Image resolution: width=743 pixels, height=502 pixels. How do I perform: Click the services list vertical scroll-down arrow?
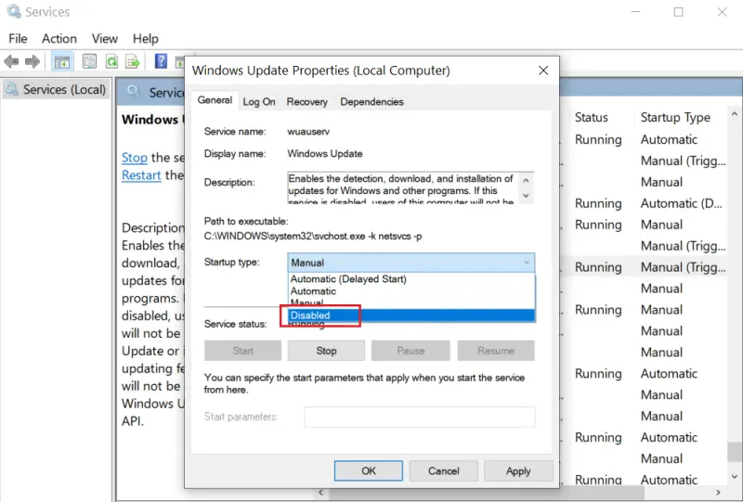(x=735, y=477)
